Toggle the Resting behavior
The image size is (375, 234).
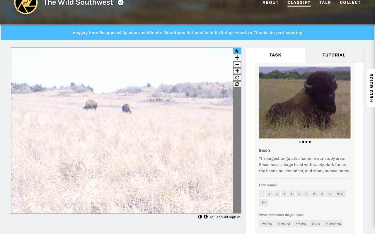click(x=267, y=223)
